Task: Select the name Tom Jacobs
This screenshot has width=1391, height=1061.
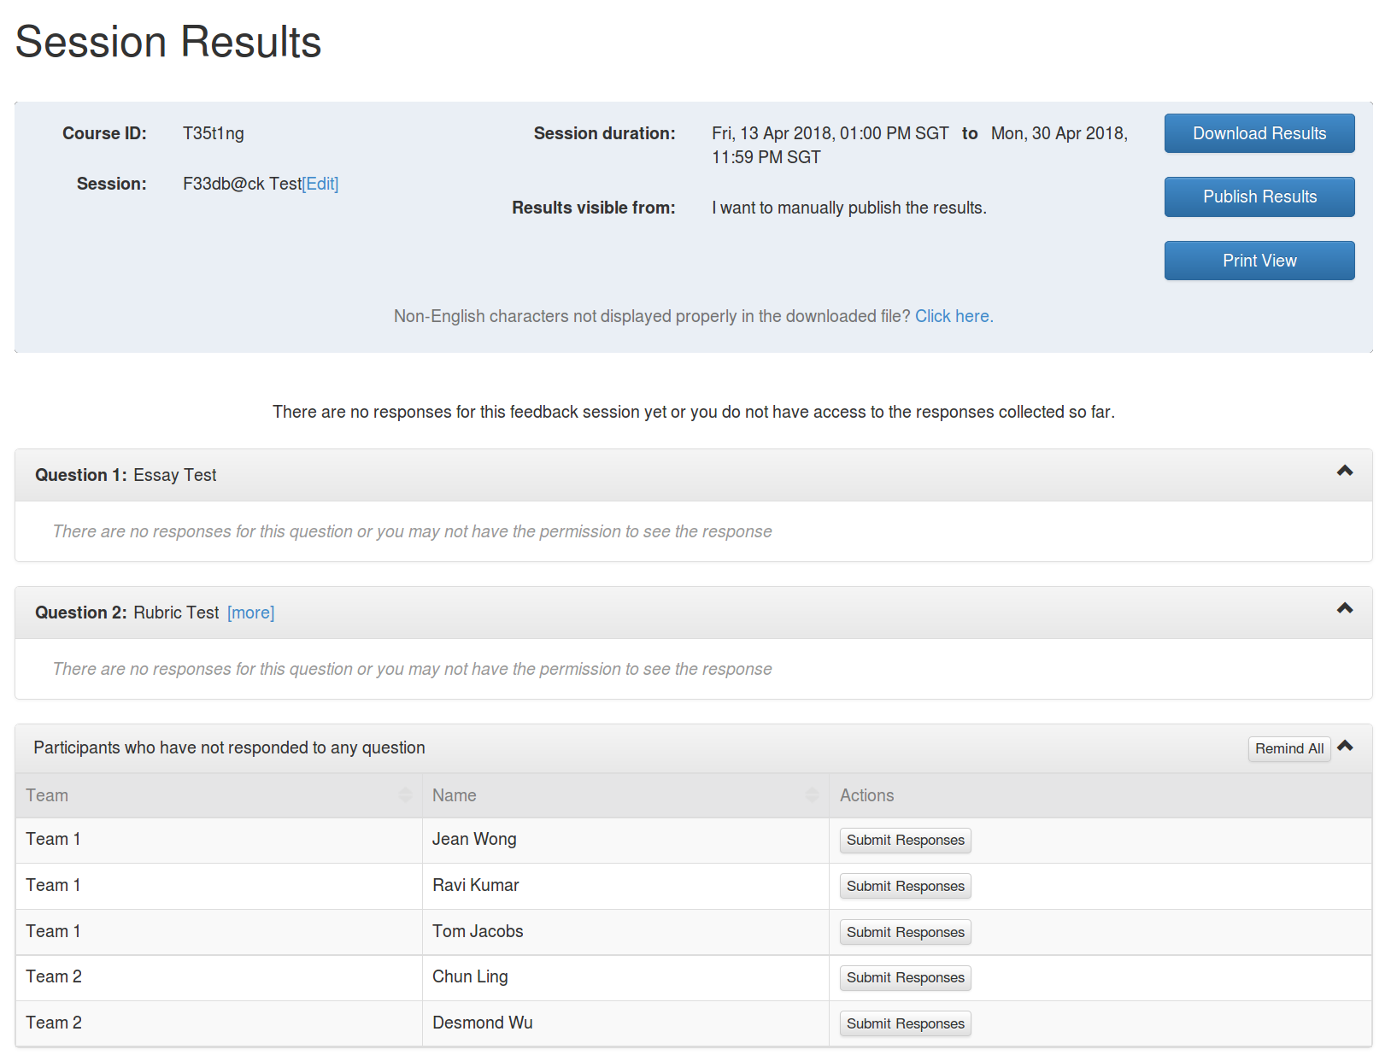Action: 478,931
